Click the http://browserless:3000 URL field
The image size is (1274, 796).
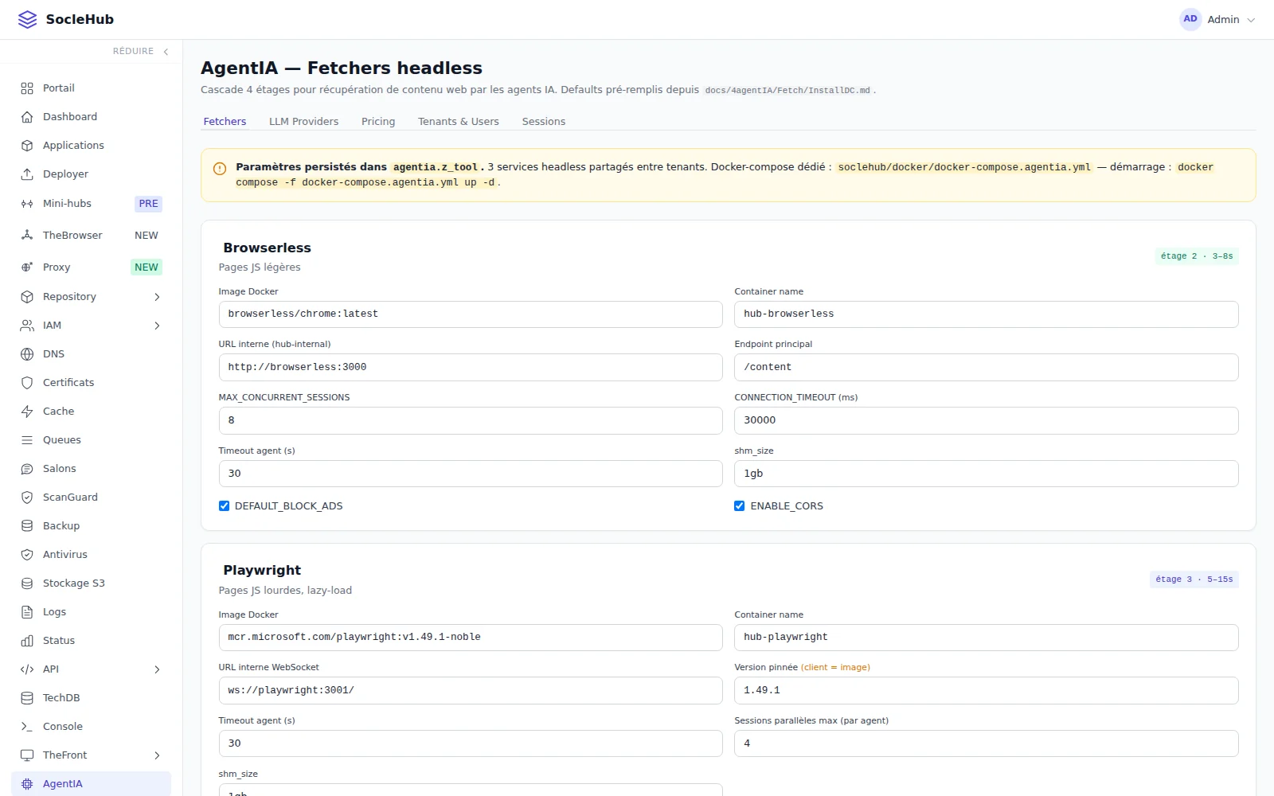pos(471,368)
